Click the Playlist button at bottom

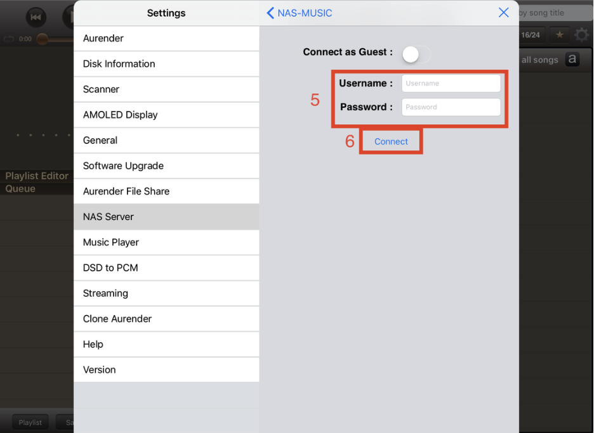click(x=30, y=422)
